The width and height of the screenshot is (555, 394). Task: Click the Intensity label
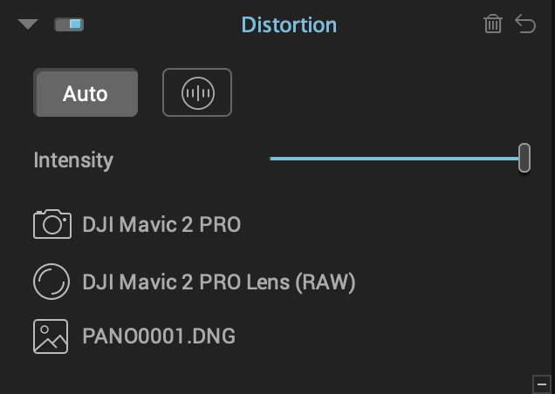pyautogui.click(x=73, y=160)
